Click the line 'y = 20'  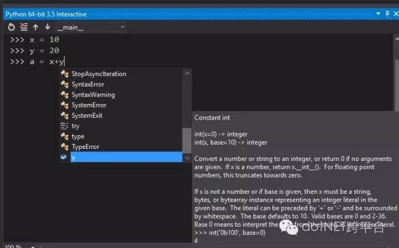35,50
